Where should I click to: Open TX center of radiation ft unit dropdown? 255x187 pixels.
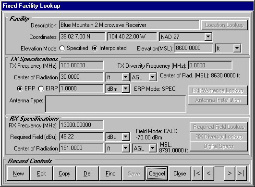point(125,77)
